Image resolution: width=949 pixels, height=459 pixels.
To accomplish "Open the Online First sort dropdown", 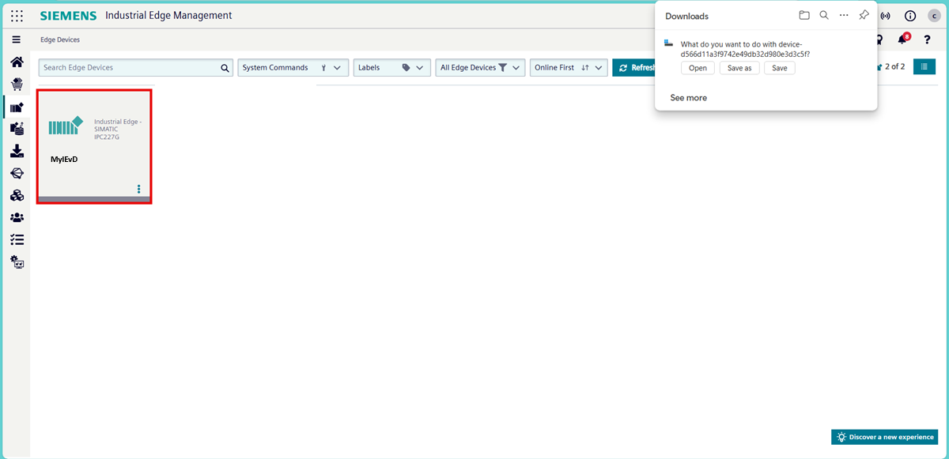I will click(x=568, y=67).
